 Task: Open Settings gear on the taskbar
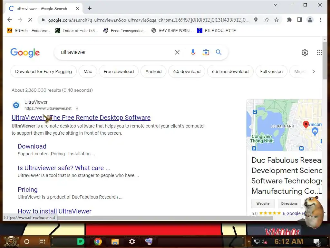pyautogui.click(x=132, y=242)
